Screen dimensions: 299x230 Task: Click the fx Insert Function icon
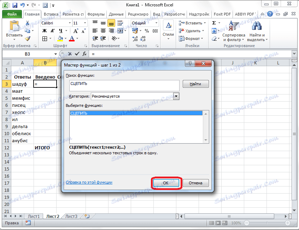(84, 54)
